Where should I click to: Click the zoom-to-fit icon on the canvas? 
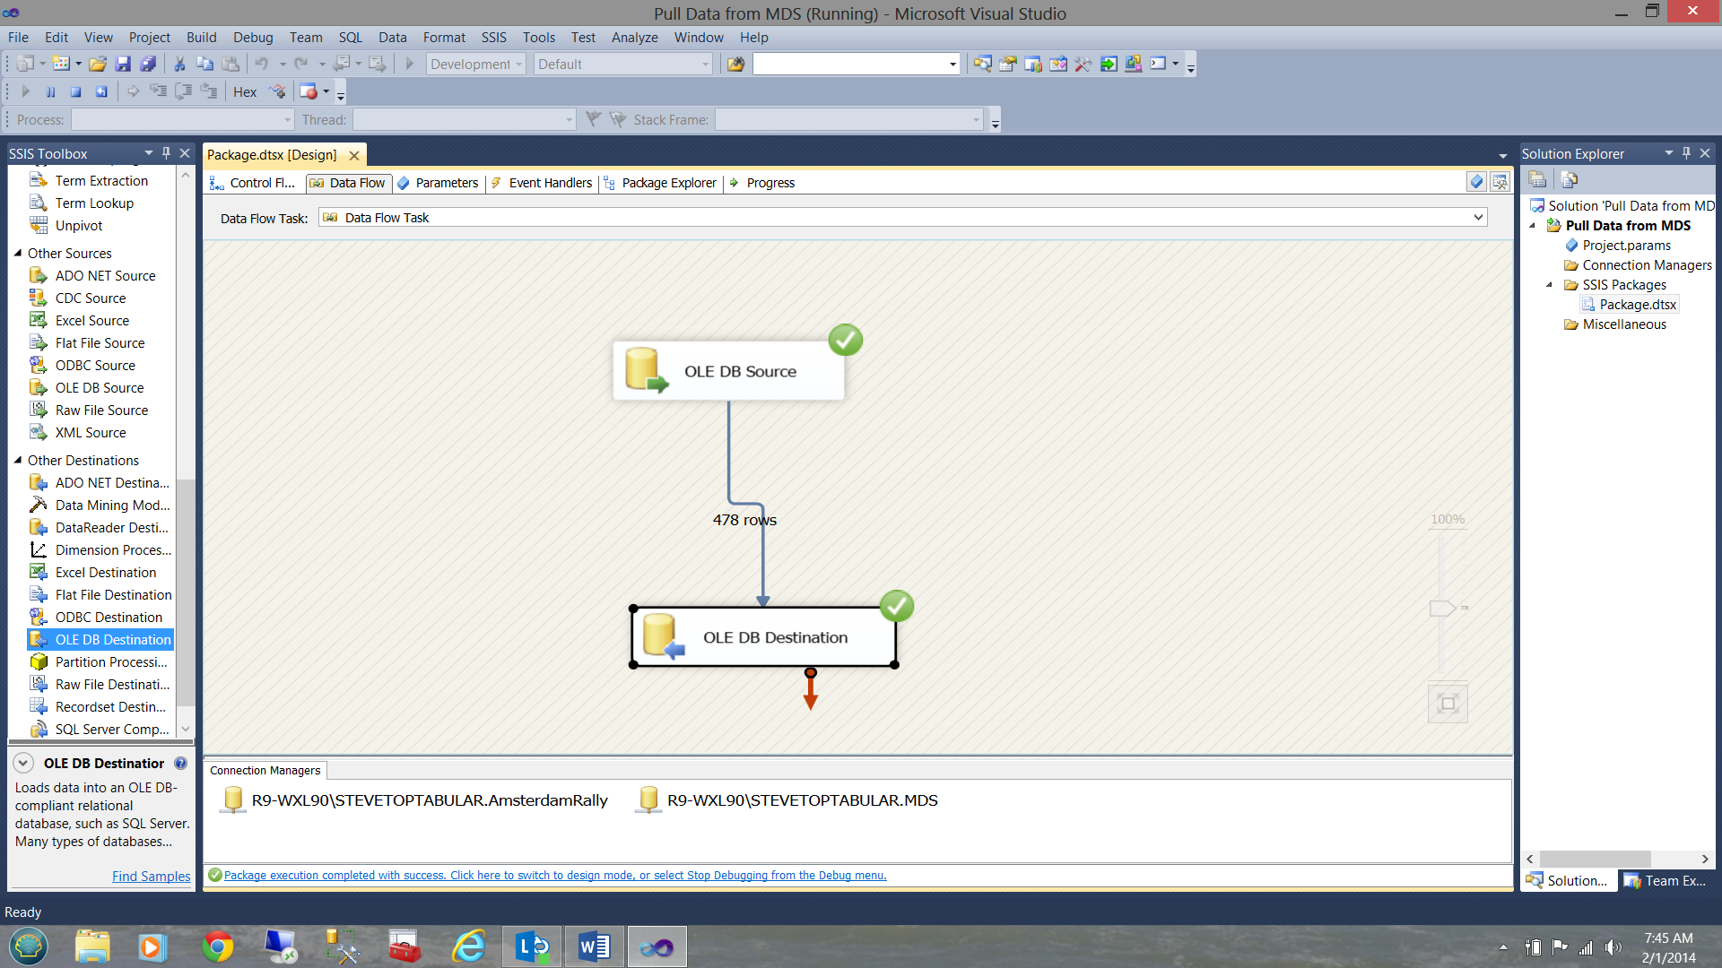[x=1447, y=704]
